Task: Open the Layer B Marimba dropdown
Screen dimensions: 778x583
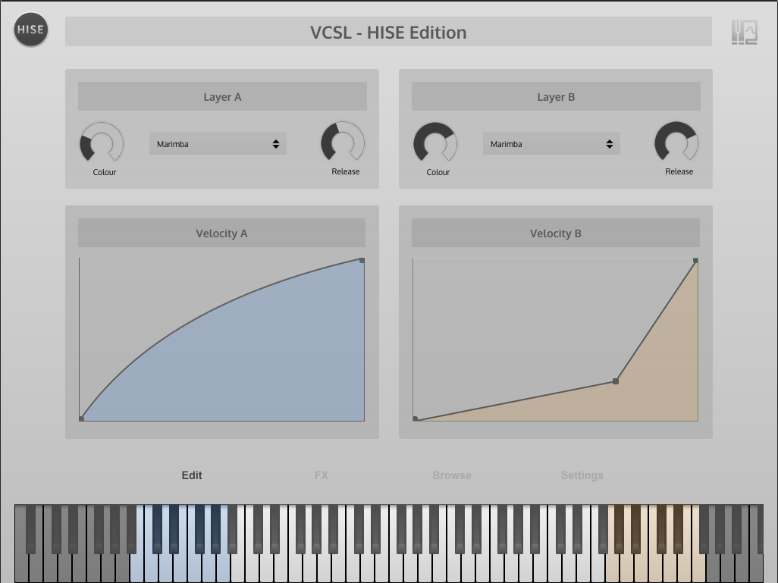Action: 551,144
